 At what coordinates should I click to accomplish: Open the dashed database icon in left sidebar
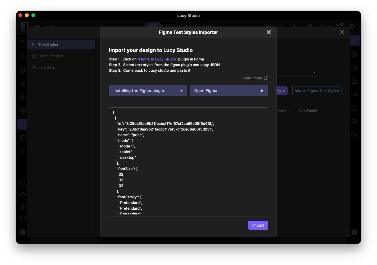tap(23, 151)
